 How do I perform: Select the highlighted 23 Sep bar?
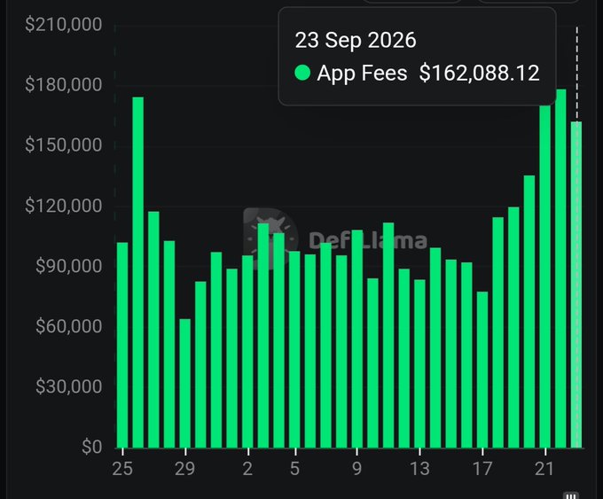[576, 285]
